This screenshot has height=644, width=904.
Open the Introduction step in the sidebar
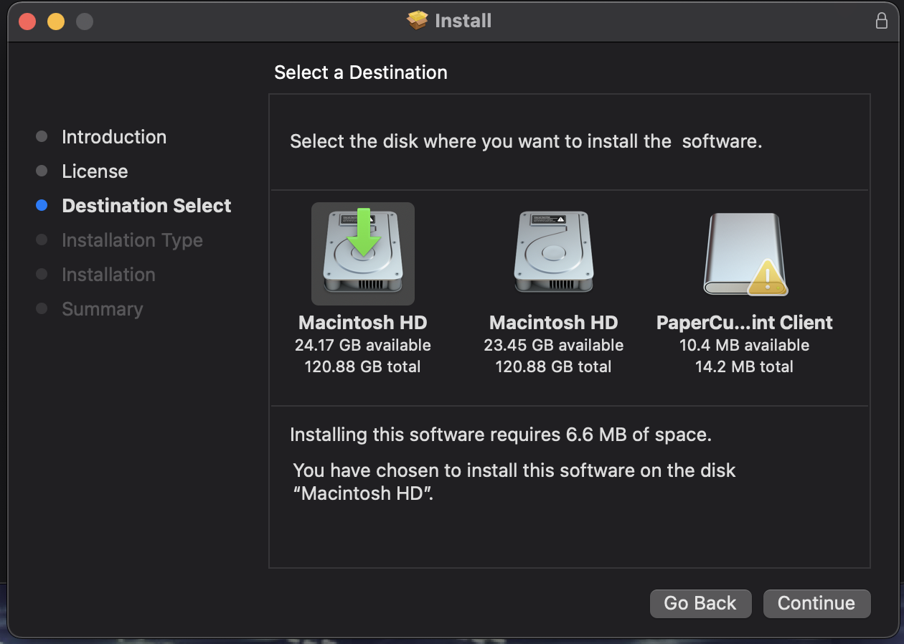tap(114, 137)
